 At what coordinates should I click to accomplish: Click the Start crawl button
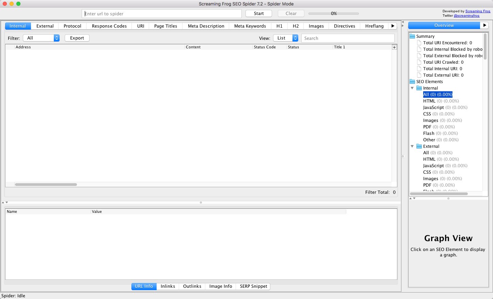259,14
